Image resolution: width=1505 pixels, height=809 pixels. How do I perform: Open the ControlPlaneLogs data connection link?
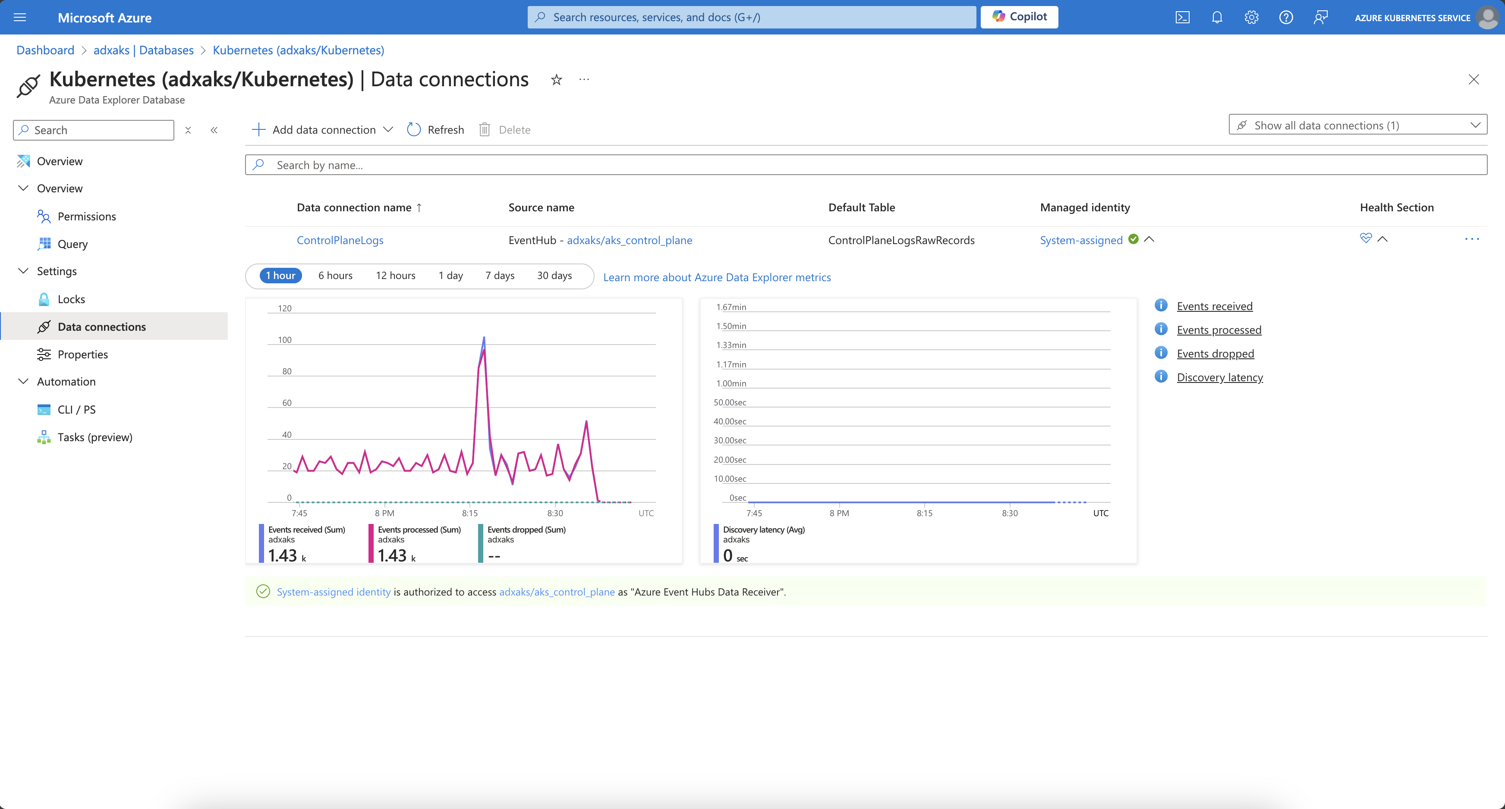340,240
